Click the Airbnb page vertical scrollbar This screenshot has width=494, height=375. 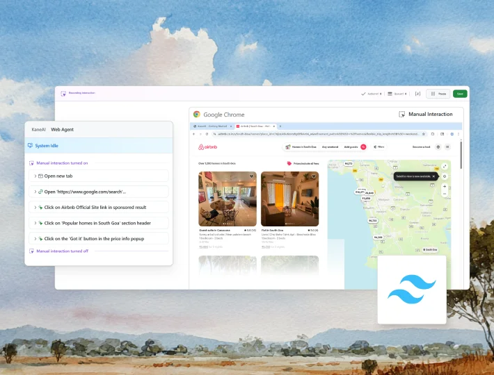point(461,155)
